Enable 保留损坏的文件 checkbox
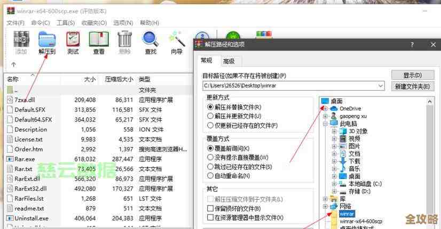Viewport: 441px width, 229px height. 210,208
